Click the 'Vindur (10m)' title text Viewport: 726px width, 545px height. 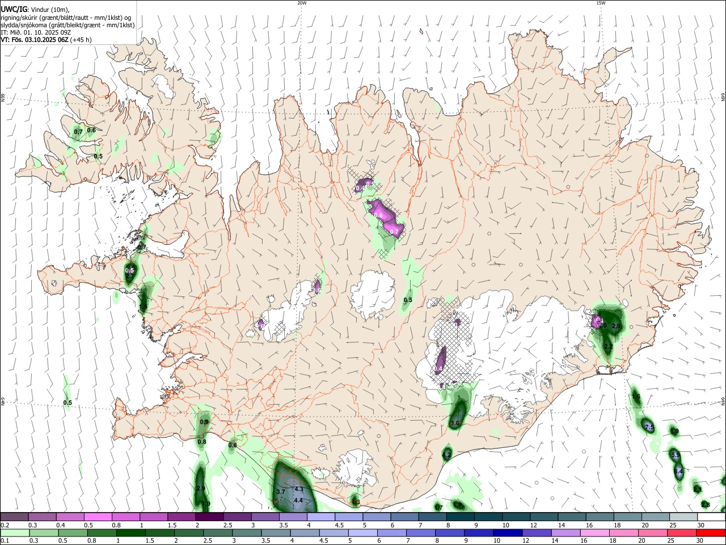click(50, 9)
